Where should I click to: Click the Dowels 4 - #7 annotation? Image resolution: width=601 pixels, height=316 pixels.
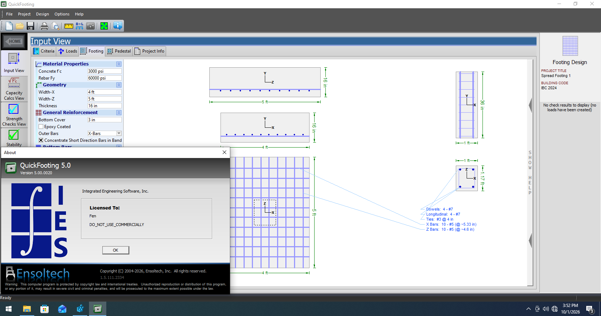(x=440, y=209)
